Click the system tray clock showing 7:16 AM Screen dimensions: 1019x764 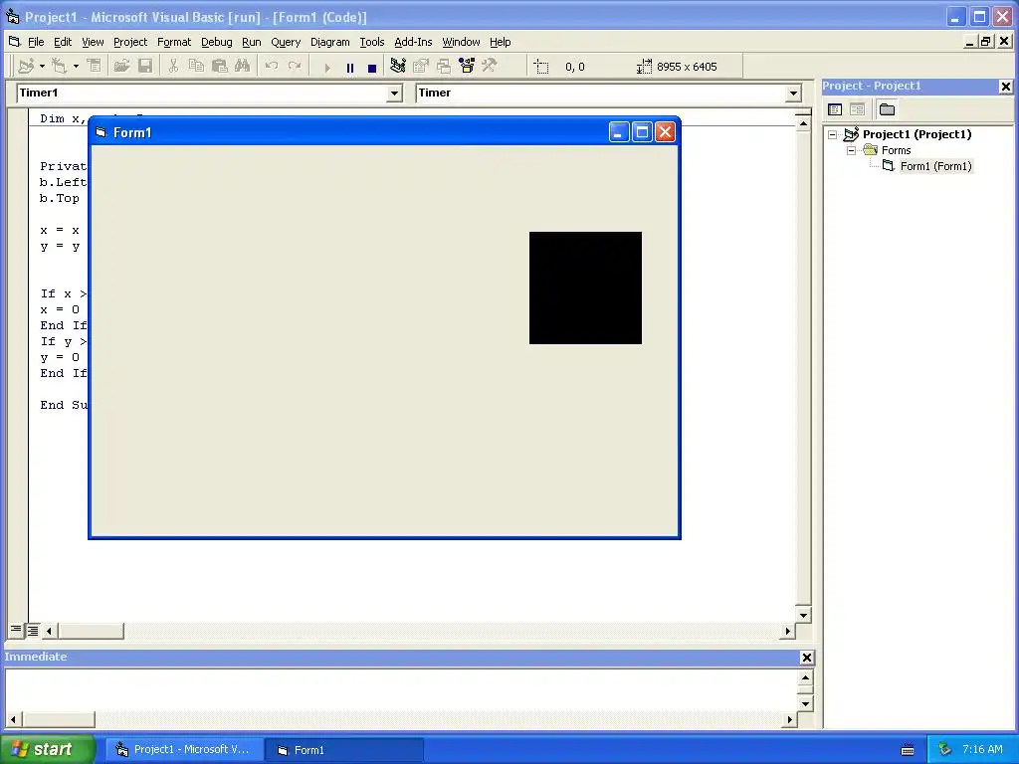tap(982, 749)
